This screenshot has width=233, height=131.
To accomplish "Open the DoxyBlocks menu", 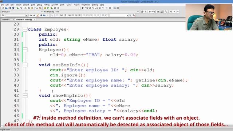I will click(86, 5).
